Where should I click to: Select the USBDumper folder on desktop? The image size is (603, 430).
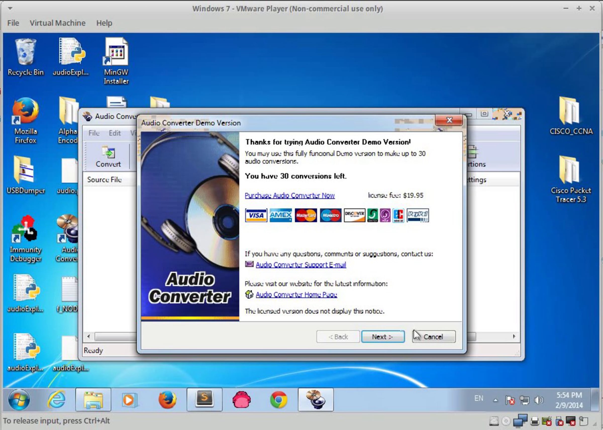point(25,175)
